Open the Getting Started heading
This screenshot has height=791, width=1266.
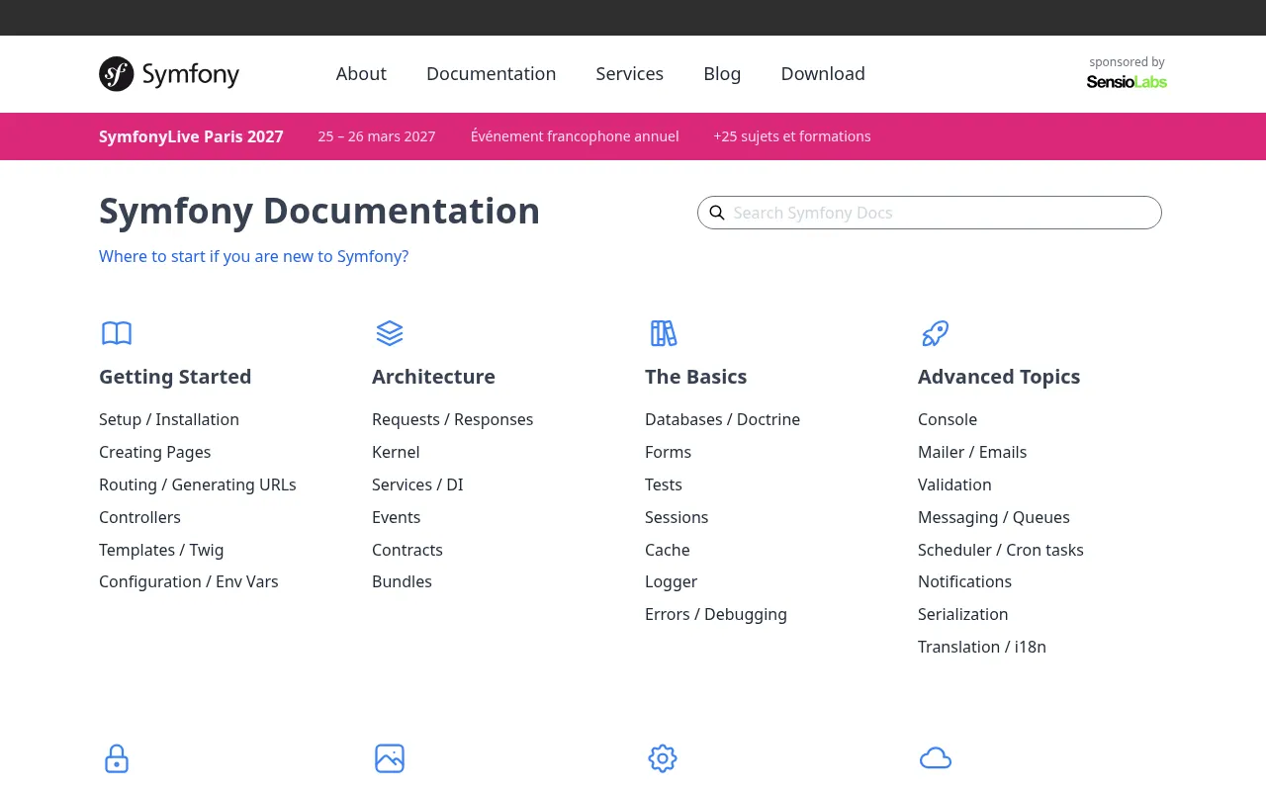click(175, 377)
